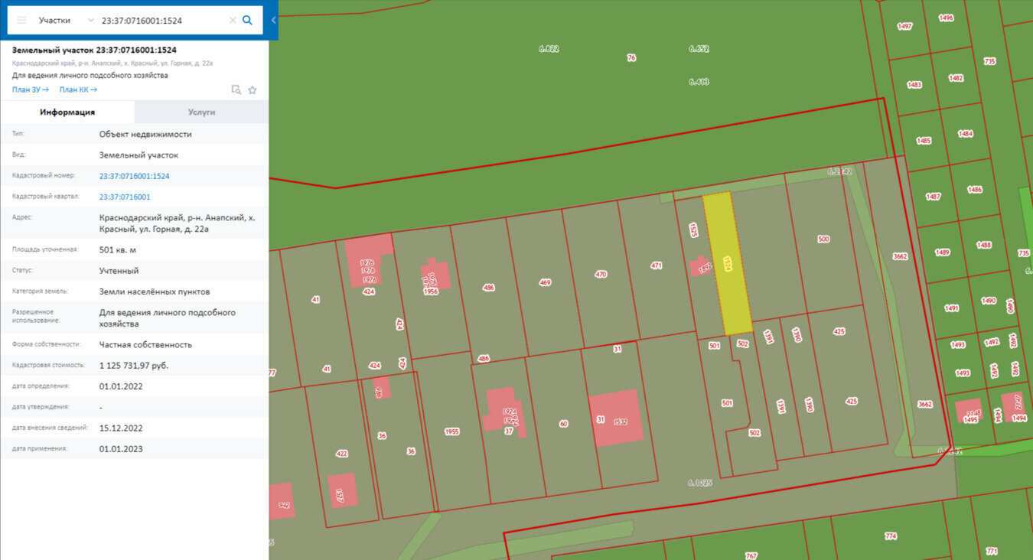Select the highlighted yellow parcel 1524
The image size is (1033, 560).
tap(728, 264)
